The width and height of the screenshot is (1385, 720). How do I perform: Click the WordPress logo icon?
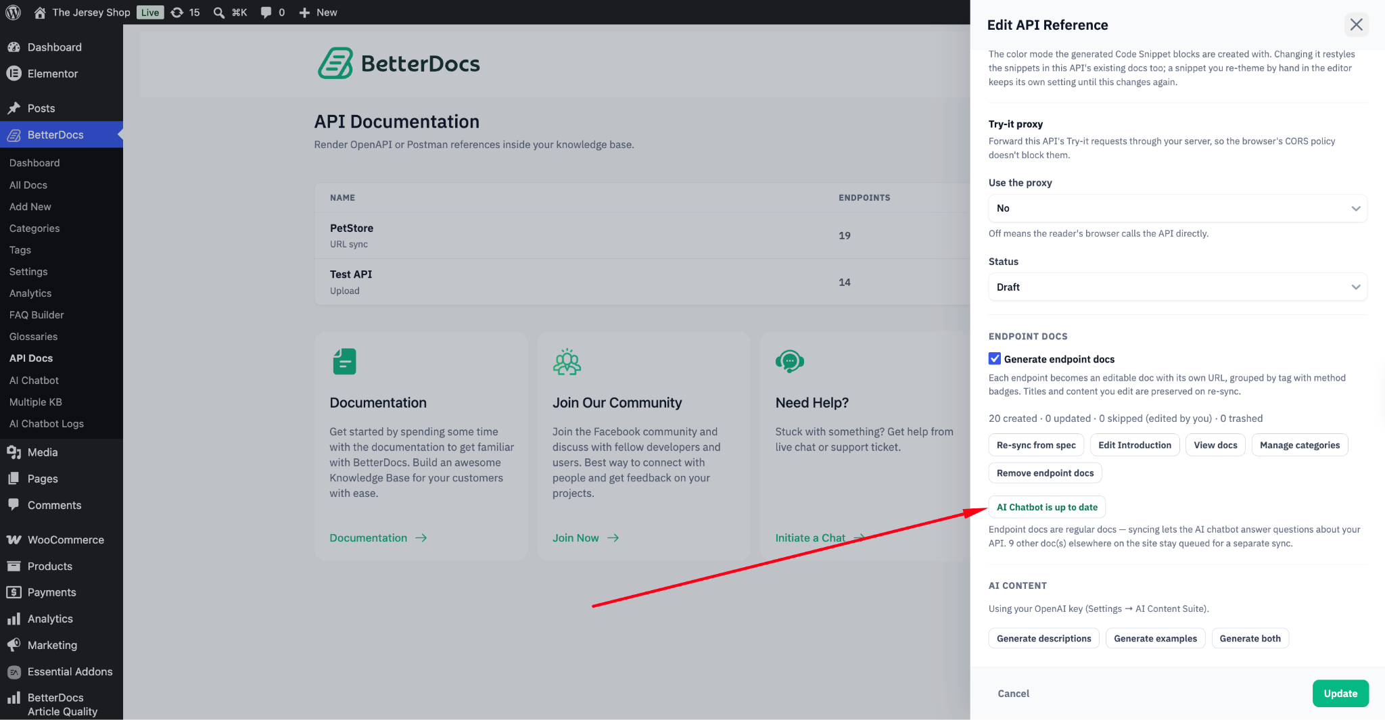pyautogui.click(x=13, y=12)
